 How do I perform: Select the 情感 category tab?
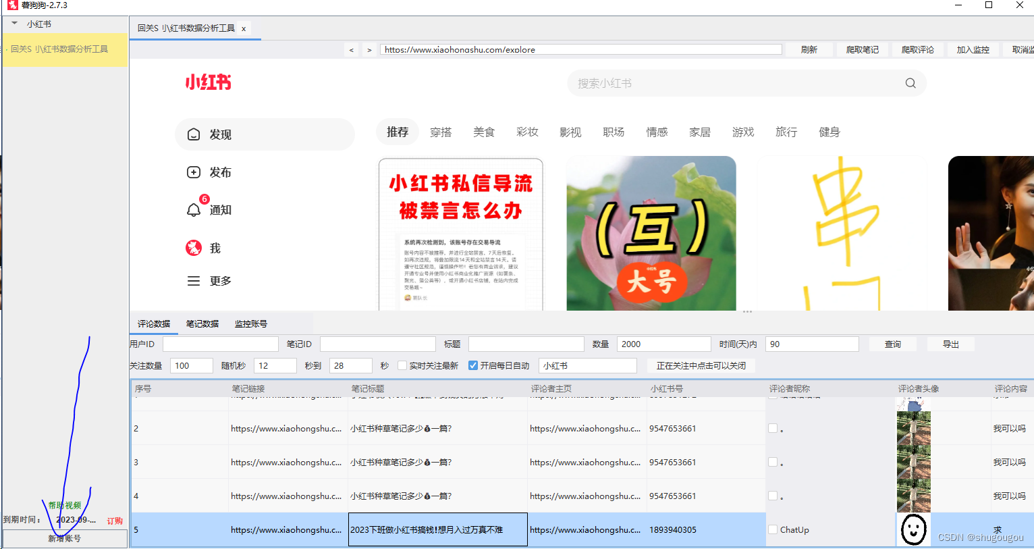[x=657, y=132]
